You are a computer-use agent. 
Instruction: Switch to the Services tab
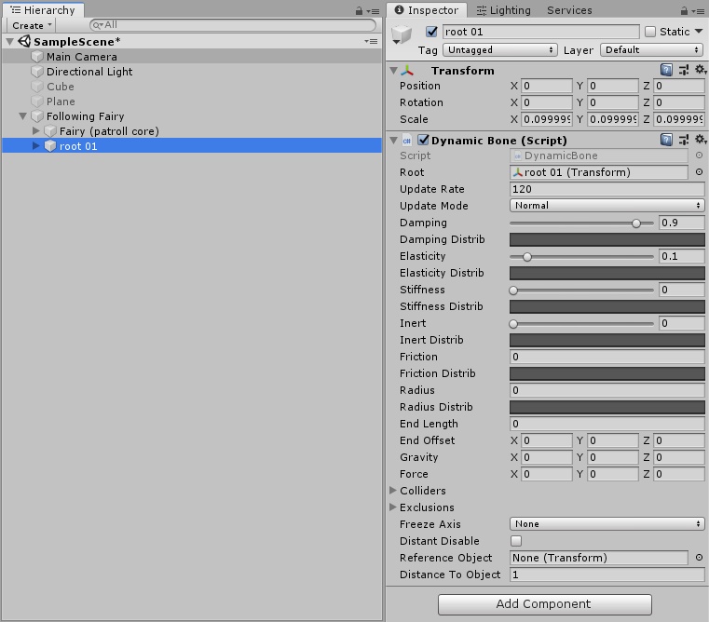click(569, 10)
